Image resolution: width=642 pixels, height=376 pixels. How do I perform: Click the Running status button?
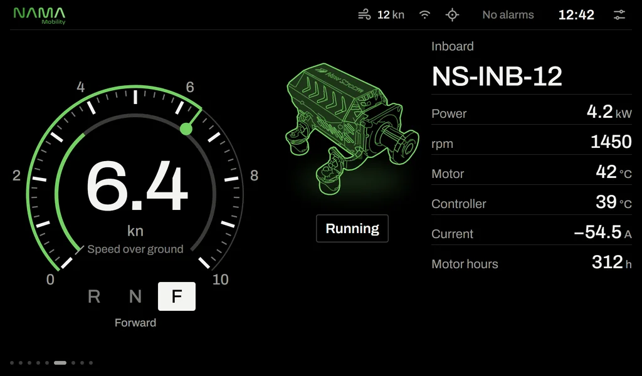(352, 228)
